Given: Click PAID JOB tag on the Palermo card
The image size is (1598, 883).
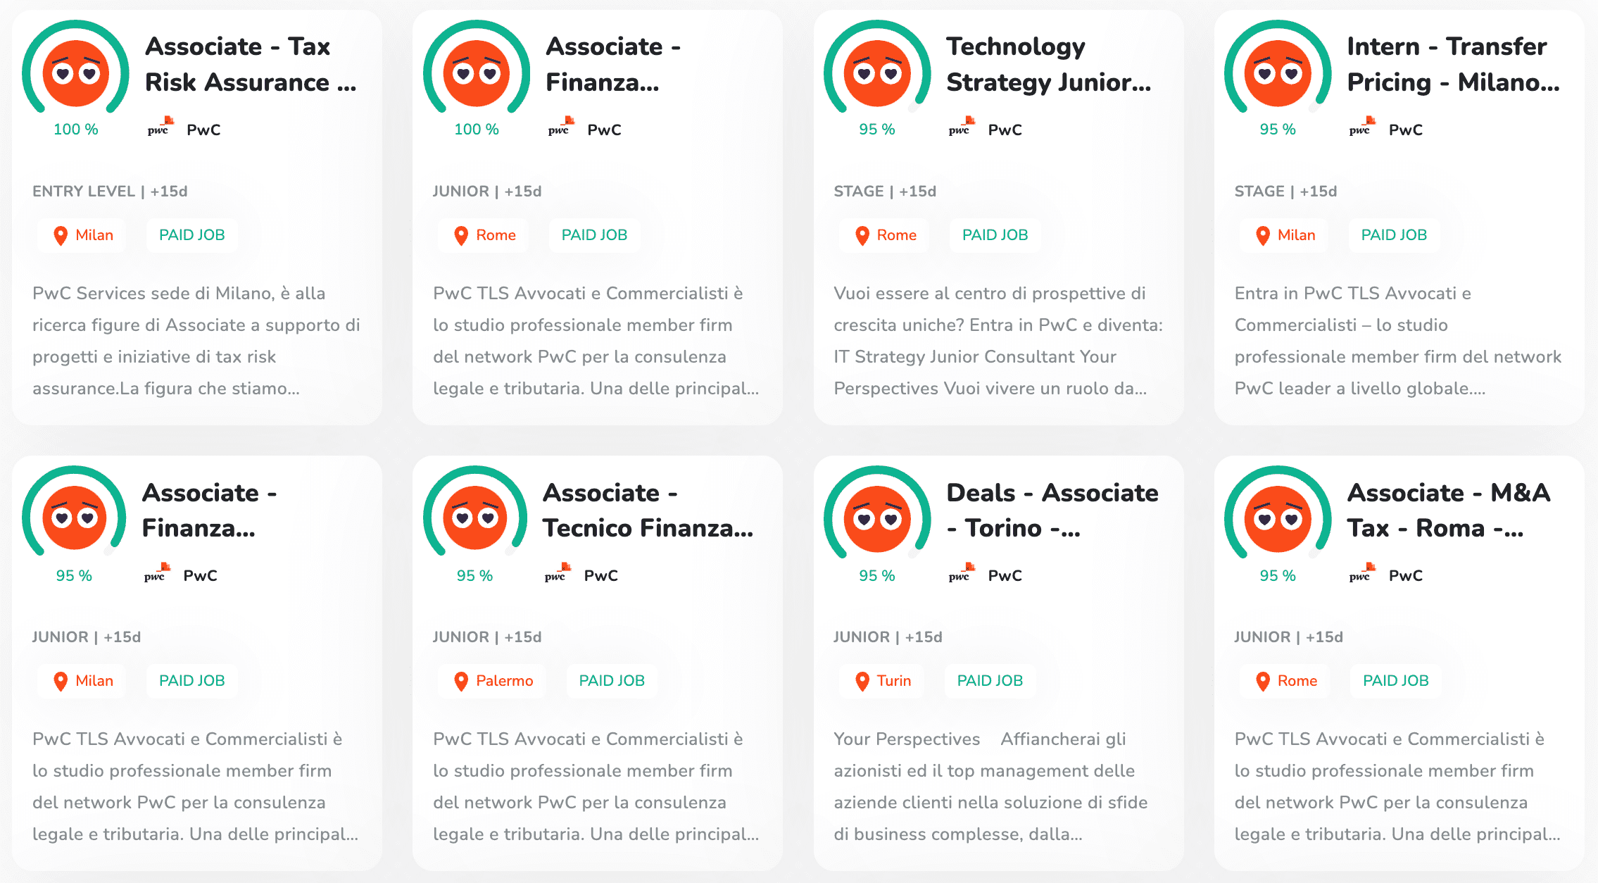Looking at the screenshot, I should pos(612,681).
